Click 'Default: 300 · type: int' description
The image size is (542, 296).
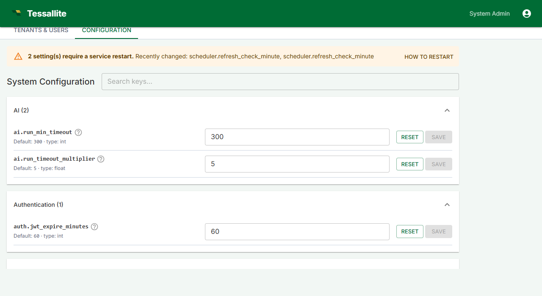(x=40, y=142)
